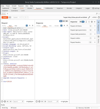Toggle Response non-printable characters \n

[64, 26]
